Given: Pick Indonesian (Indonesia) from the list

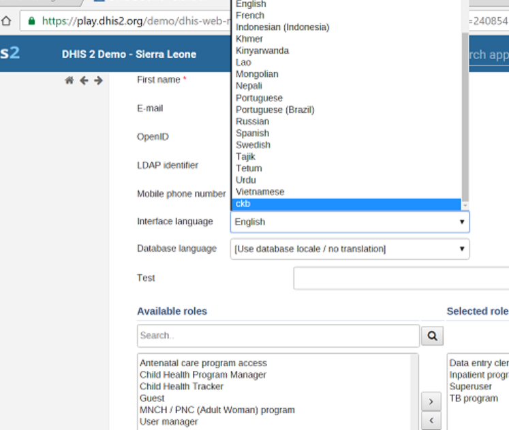Looking at the screenshot, I should click(282, 27).
